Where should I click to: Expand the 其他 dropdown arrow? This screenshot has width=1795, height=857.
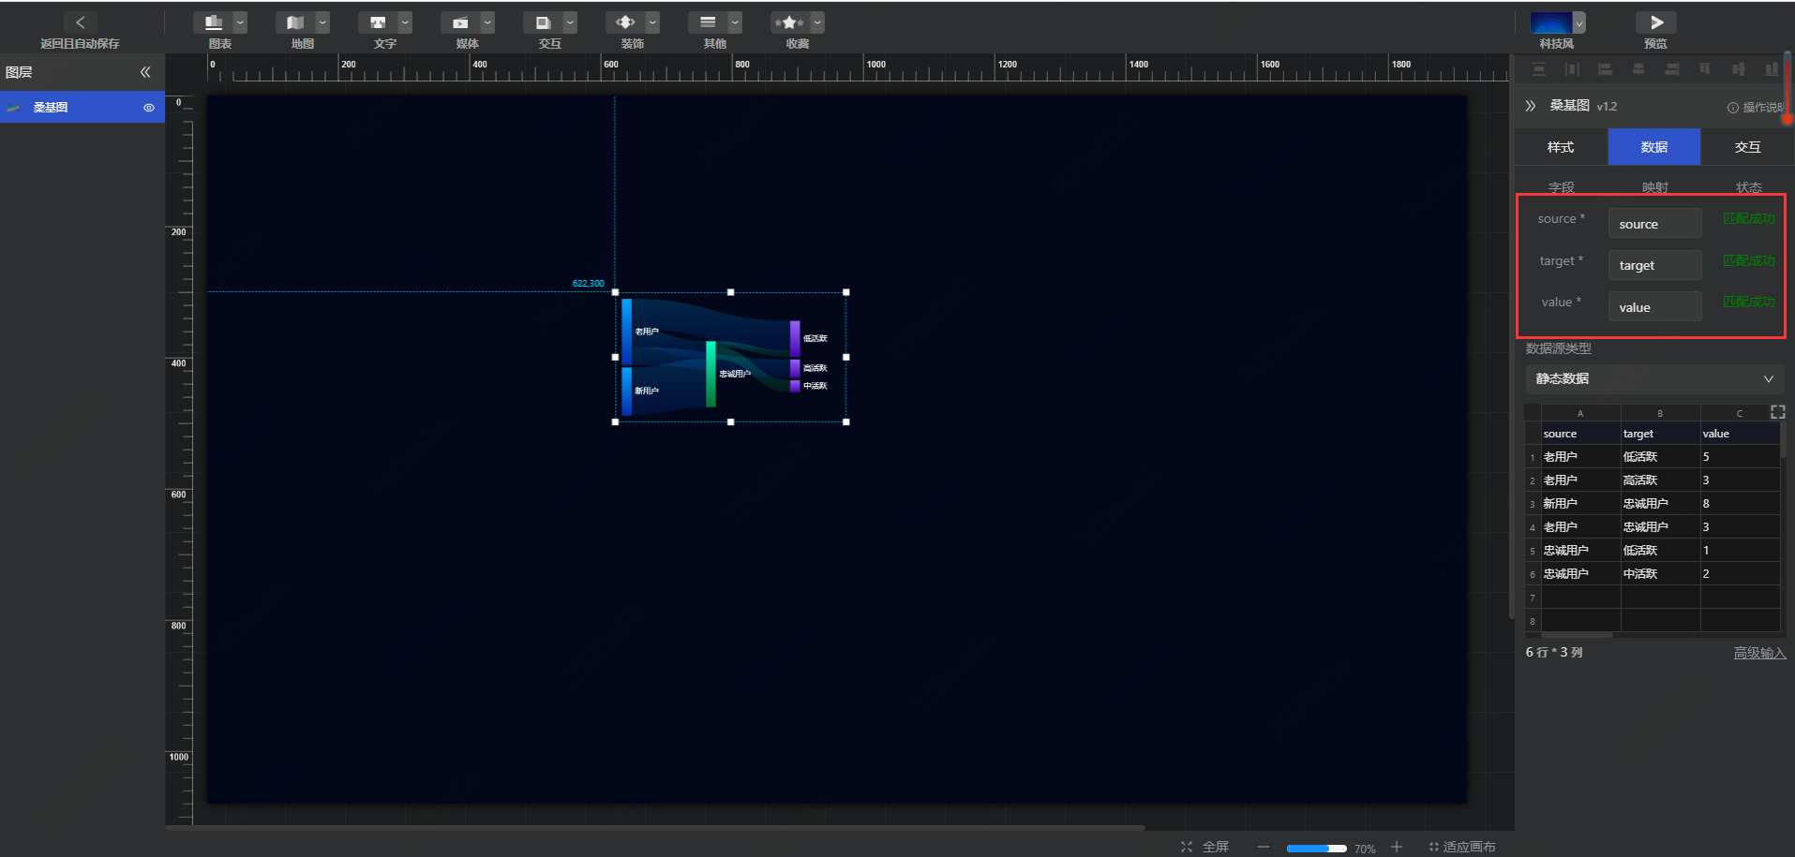tap(735, 22)
